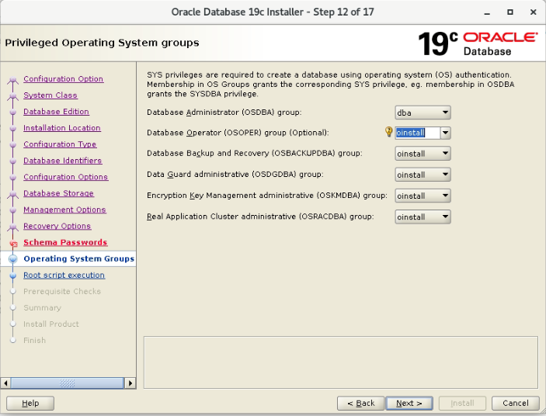Go to Management Options step
This screenshot has height=416, width=546.
pyautogui.click(x=64, y=210)
